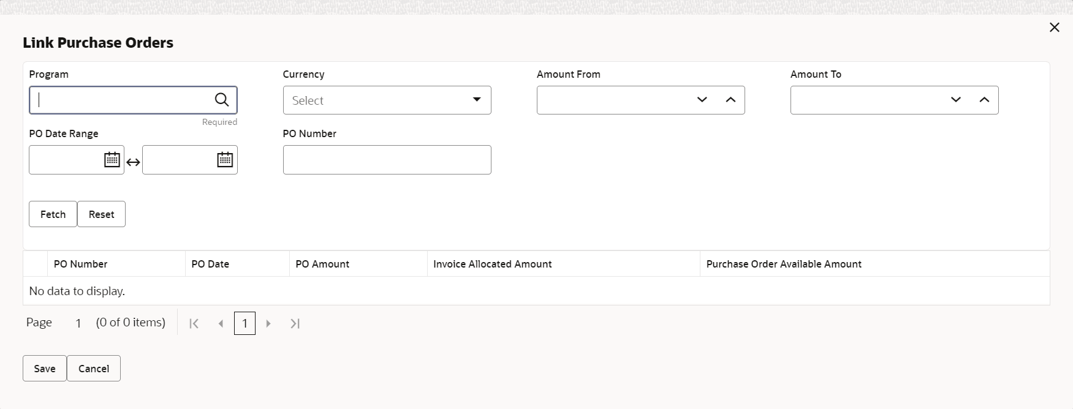
Task: Open the Currency Select dropdown
Action: point(387,100)
